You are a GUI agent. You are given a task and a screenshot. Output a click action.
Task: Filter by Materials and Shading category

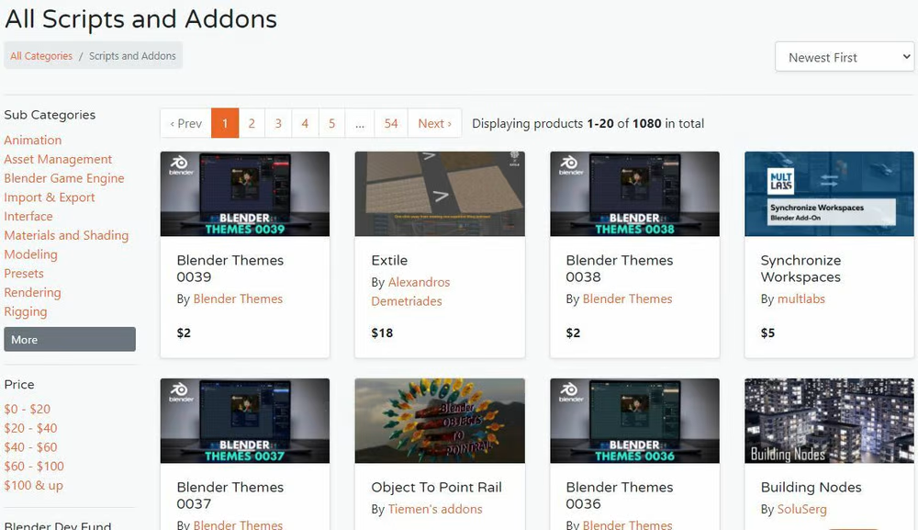[x=66, y=235]
